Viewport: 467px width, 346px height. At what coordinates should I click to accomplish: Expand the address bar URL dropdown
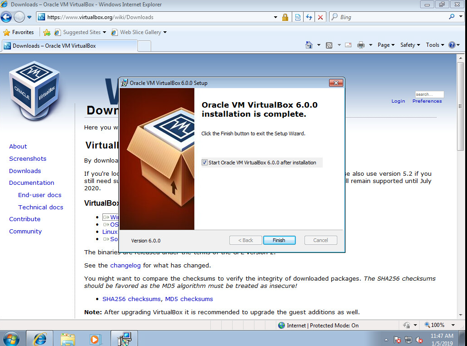pos(275,17)
